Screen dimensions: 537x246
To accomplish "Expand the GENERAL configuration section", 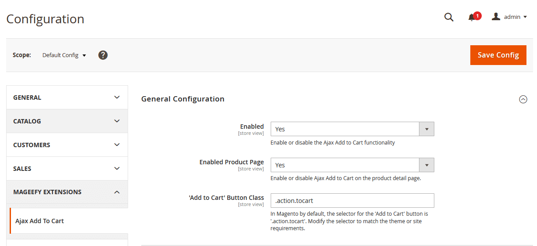I will click(67, 98).
